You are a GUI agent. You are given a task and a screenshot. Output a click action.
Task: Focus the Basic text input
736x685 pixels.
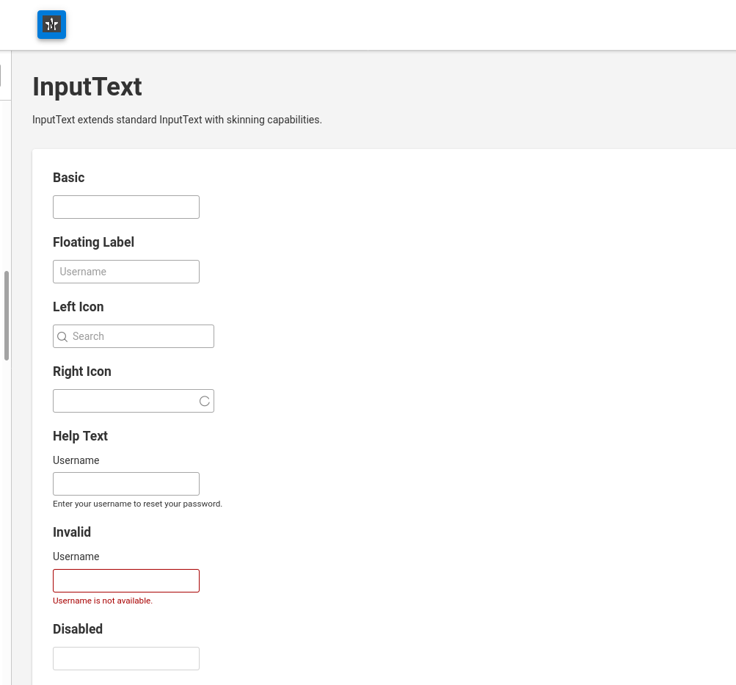pyautogui.click(x=126, y=207)
